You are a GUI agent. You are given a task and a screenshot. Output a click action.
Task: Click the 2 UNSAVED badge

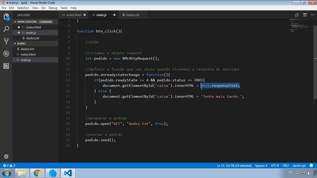point(46,22)
